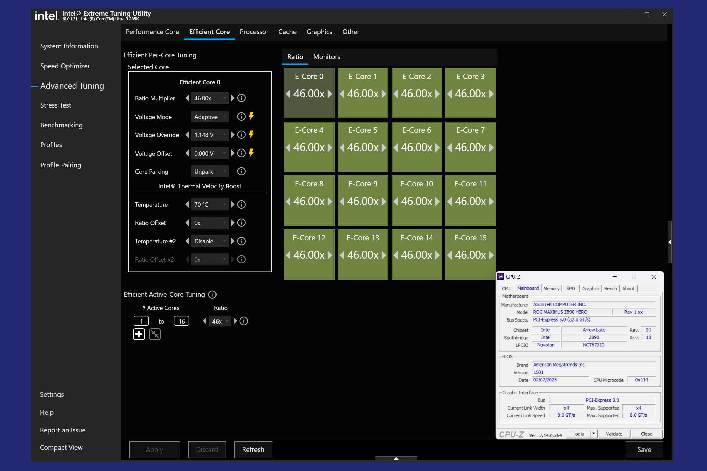
Task: Switch to the Performance Core tab
Action: 152,32
